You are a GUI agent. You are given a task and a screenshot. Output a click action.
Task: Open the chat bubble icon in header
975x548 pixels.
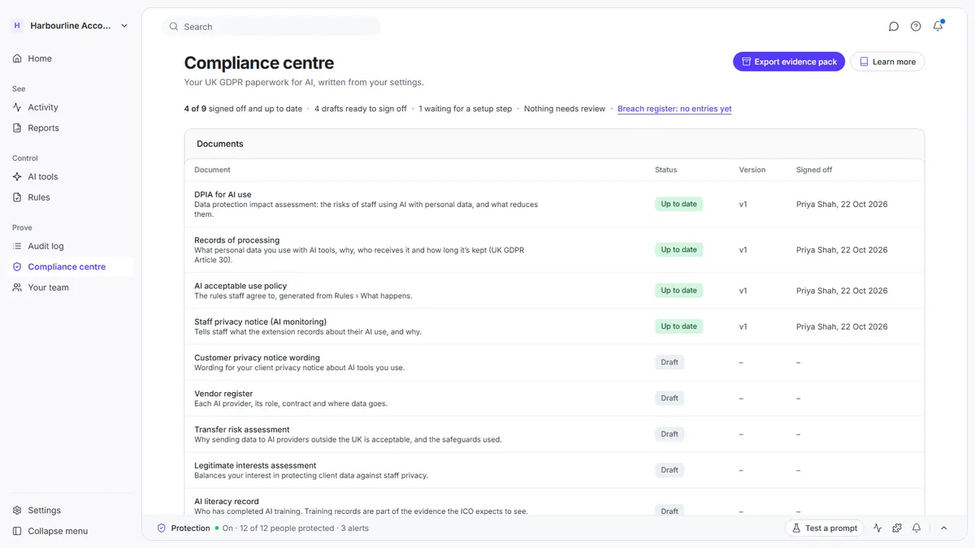[x=894, y=27]
